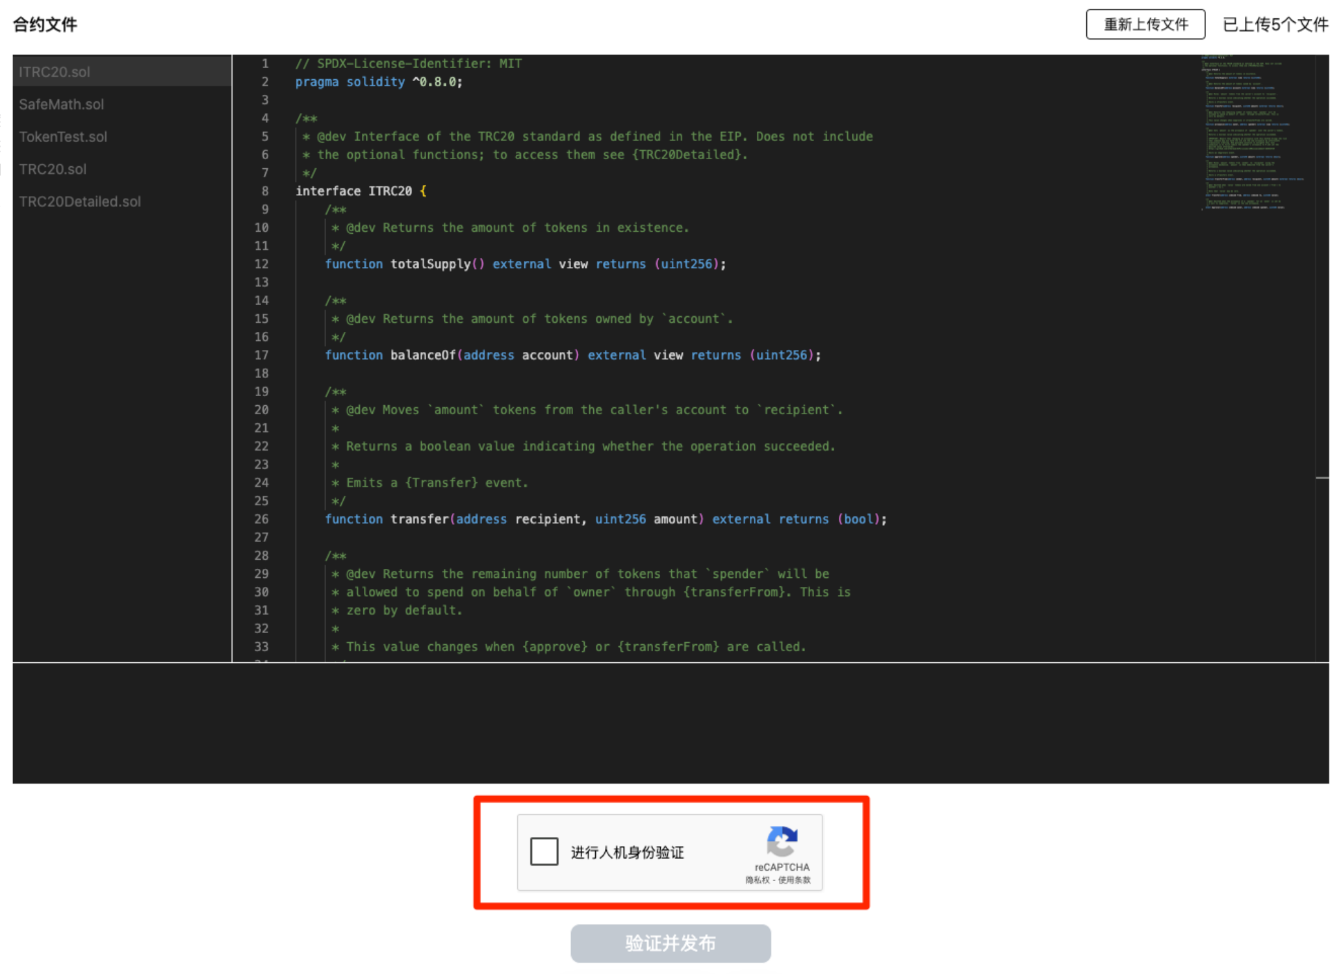Click the 合约文件 section heading
The height and width of the screenshot is (974, 1341).
[45, 25]
